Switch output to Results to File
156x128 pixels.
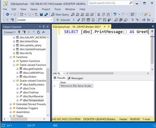click(126, 20)
